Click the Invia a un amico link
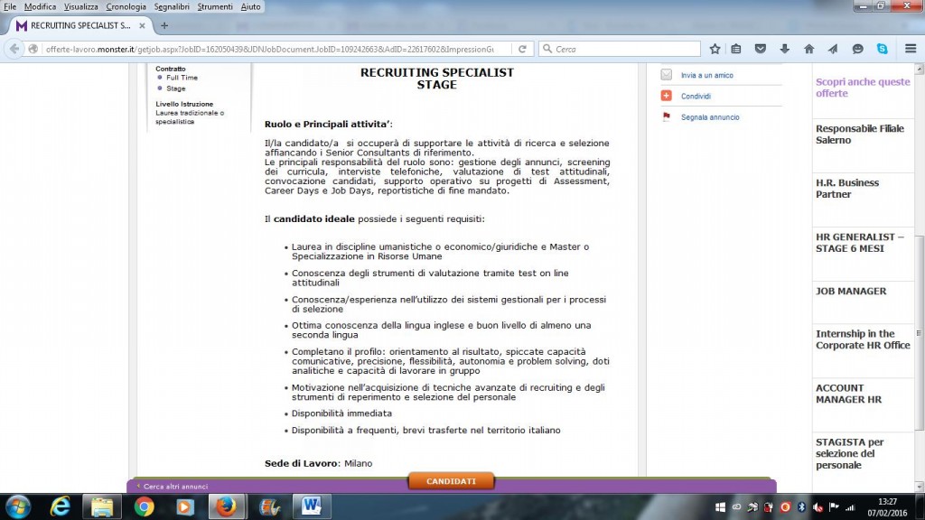The width and height of the screenshot is (925, 520). click(706, 76)
